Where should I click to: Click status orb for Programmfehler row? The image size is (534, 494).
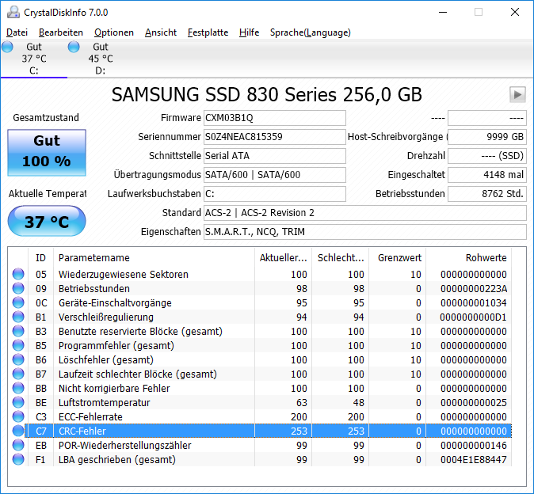[18, 345]
